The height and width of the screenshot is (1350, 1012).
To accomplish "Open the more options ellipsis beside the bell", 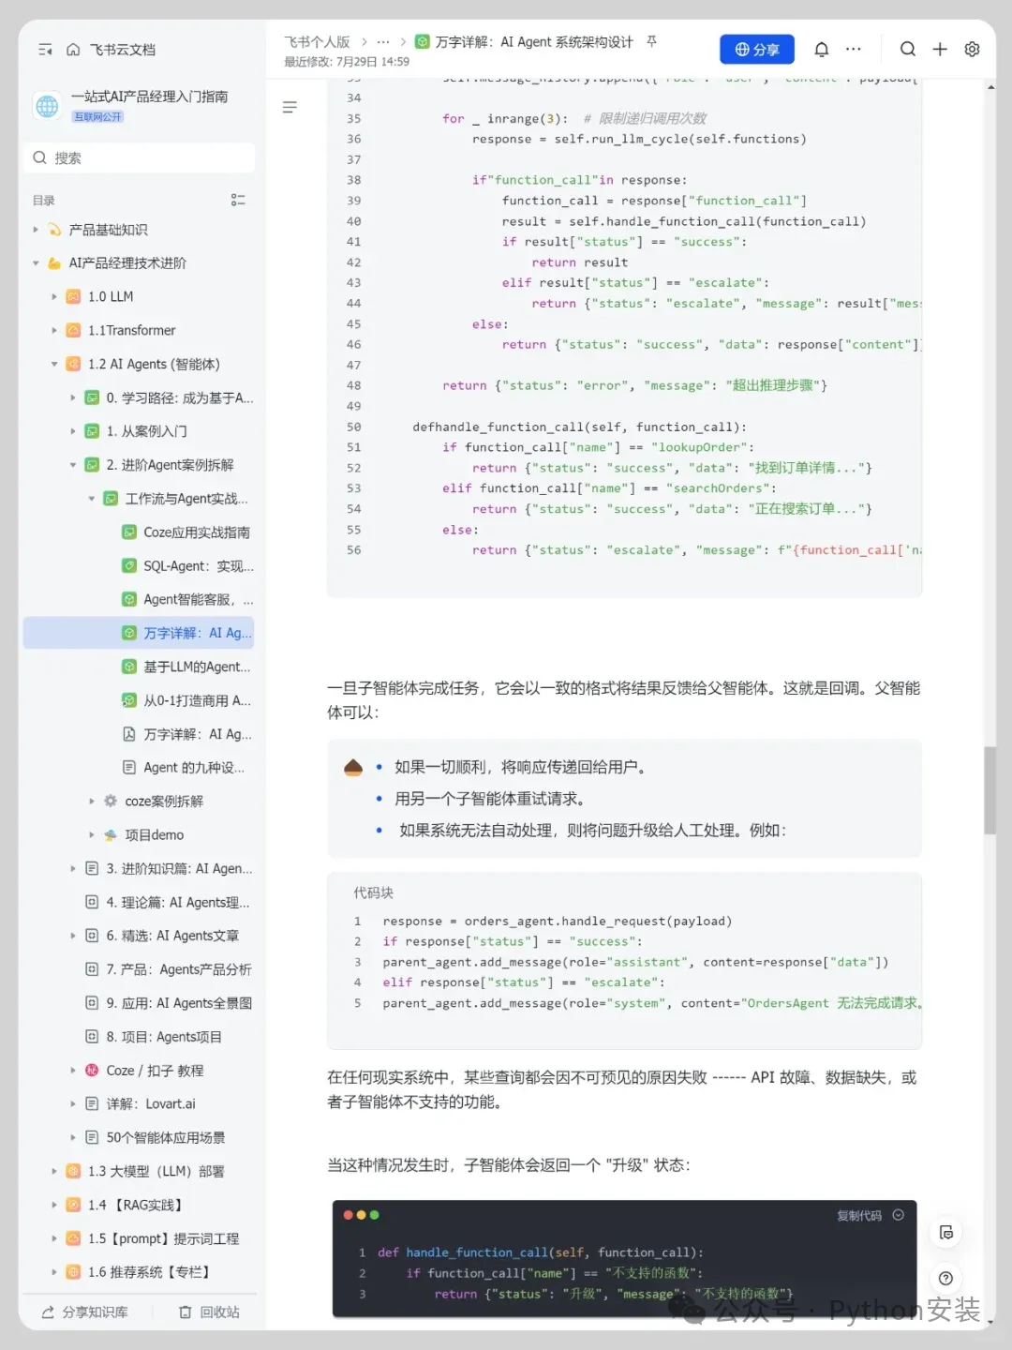I will (854, 50).
